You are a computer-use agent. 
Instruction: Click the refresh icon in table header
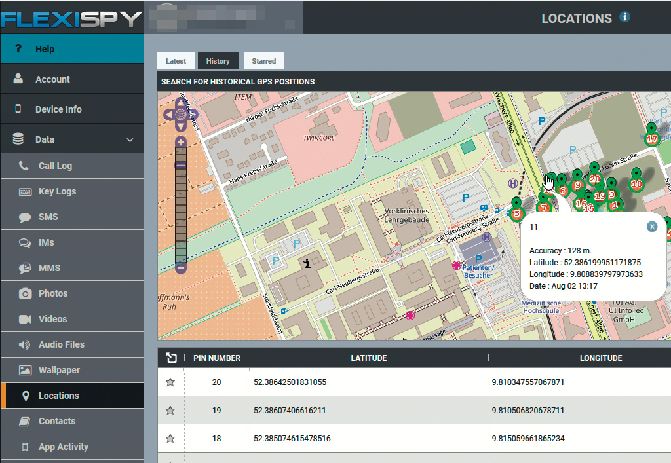171,358
